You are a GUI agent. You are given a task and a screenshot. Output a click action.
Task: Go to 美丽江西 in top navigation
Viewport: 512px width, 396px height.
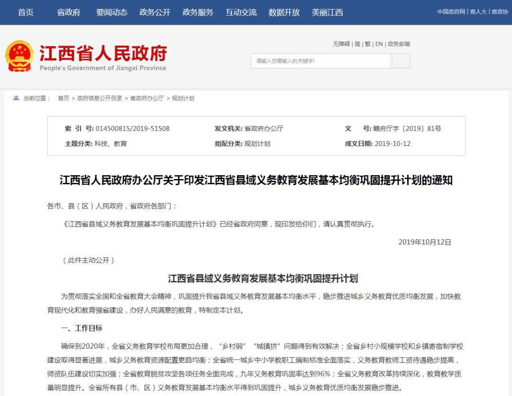[x=327, y=12]
